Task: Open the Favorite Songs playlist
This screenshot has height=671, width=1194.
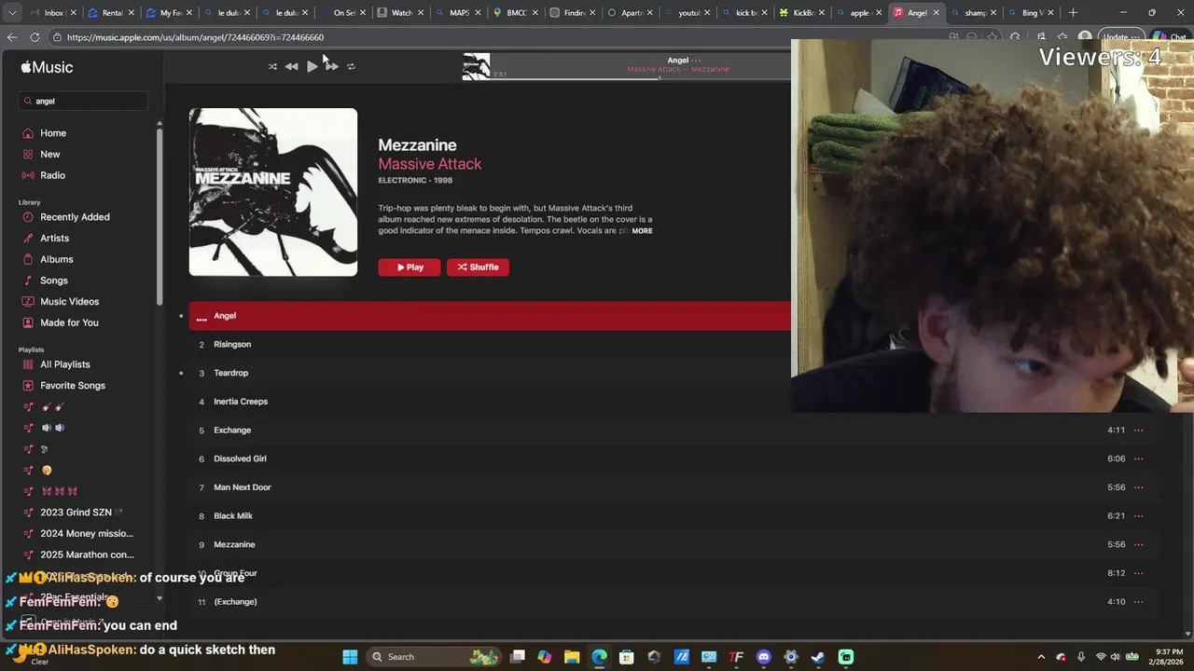Action: [x=72, y=386]
